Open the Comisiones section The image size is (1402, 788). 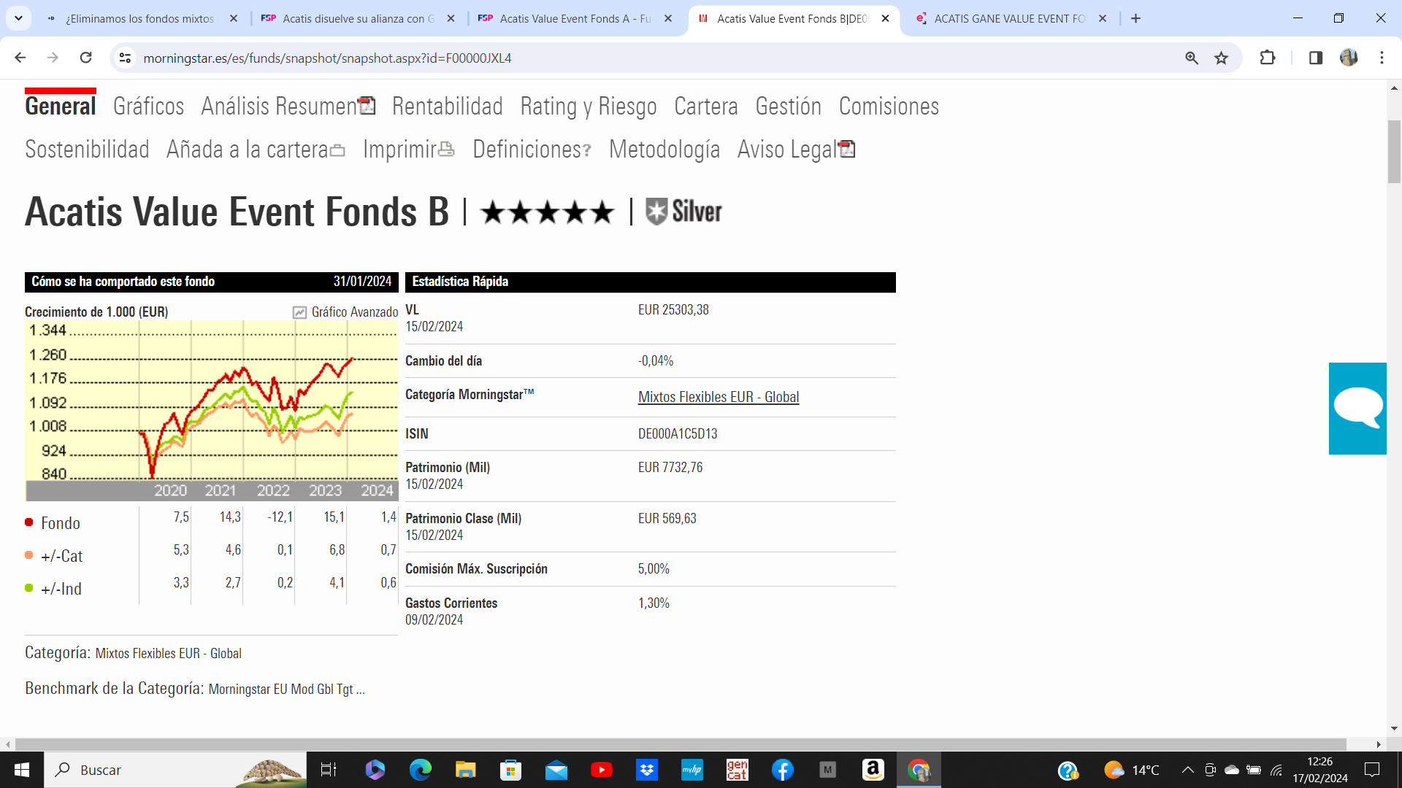[x=889, y=107]
